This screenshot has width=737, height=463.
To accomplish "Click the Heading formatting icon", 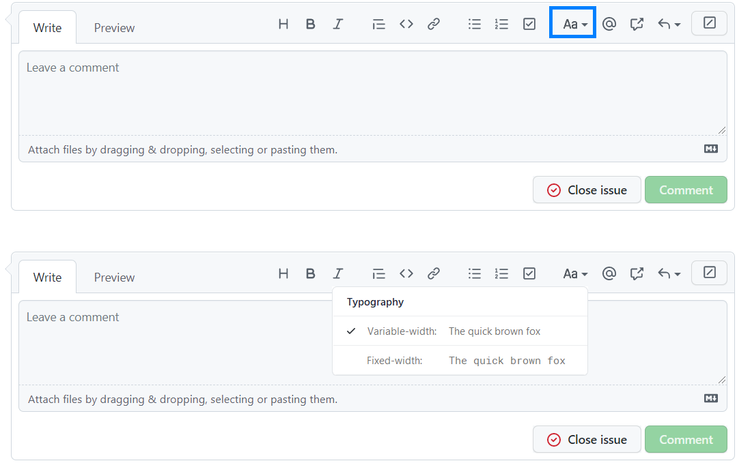I will 283,23.
